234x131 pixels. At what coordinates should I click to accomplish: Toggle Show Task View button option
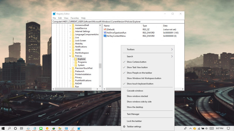pos(148,67)
